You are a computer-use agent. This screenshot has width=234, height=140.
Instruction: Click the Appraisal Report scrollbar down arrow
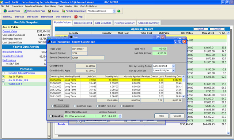pos(228,133)
